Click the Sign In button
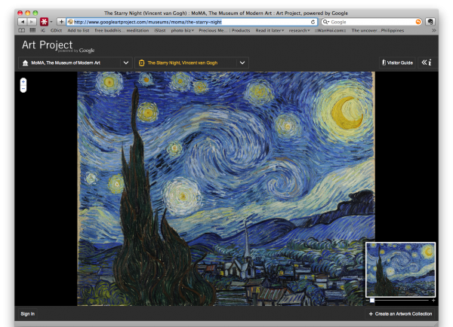The height and width of the screenshot is (327, 453). coord(28,313)
